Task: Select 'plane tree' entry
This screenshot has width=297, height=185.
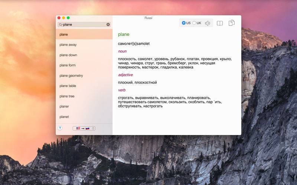Action: pos(84,96)
